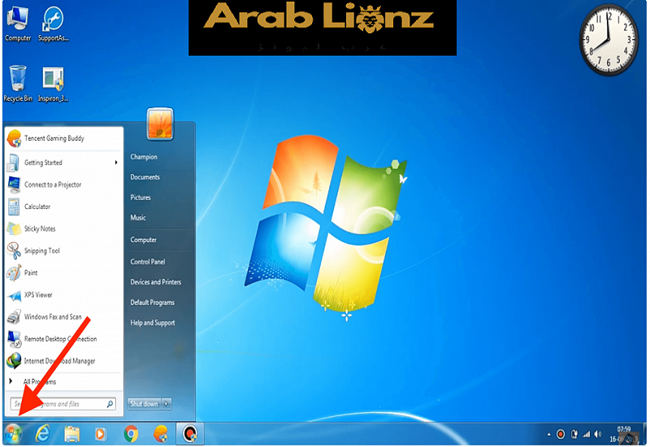The height and width of the screenshot is (447, 650).
Task: Click the search magnifier icon
Action: tap(110, 404)
